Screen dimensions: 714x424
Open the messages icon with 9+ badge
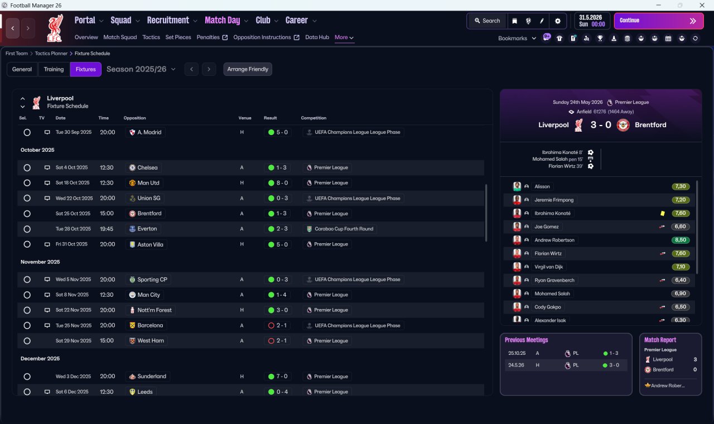tap(547, 38)
